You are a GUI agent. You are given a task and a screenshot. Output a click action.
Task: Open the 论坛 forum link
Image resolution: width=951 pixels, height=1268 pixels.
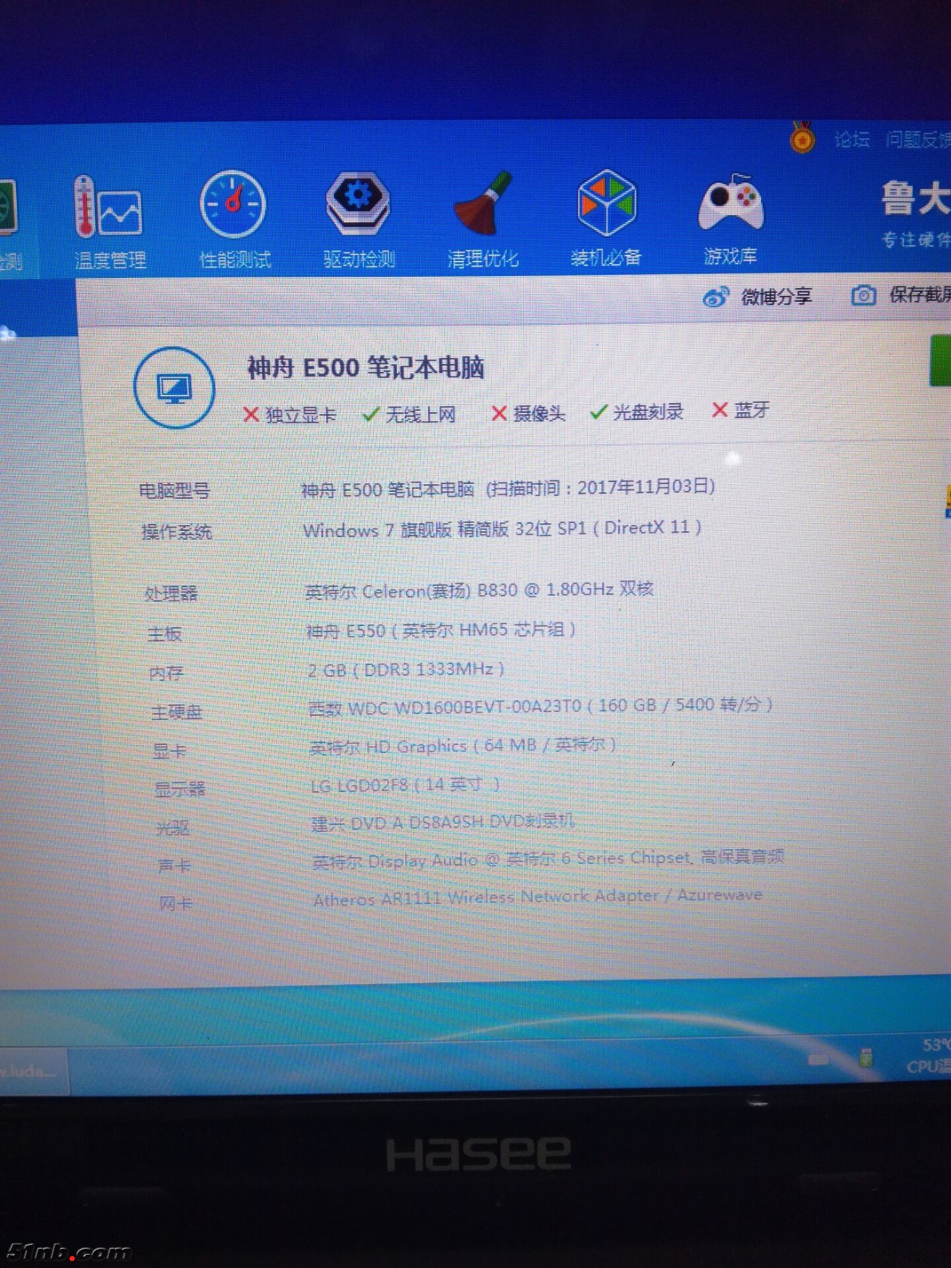pyautogui.click(x=851, y=139)
